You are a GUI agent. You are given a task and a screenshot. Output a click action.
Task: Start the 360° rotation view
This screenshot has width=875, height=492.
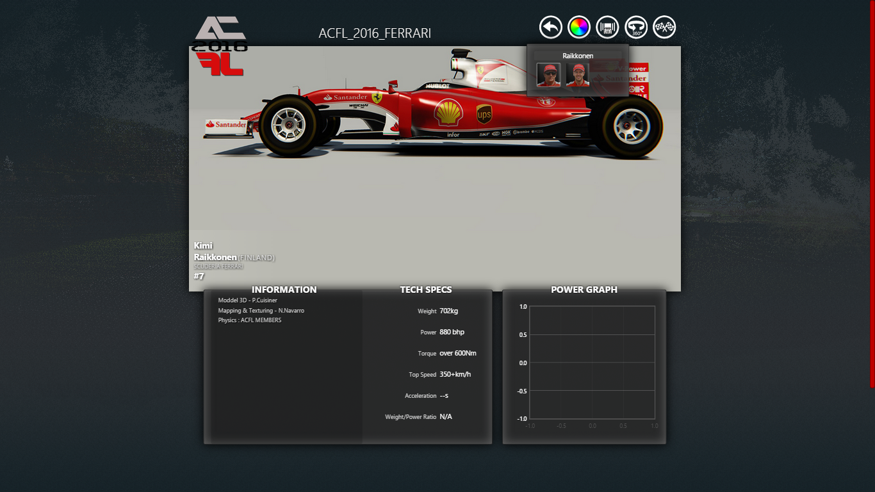coord(636,28)
